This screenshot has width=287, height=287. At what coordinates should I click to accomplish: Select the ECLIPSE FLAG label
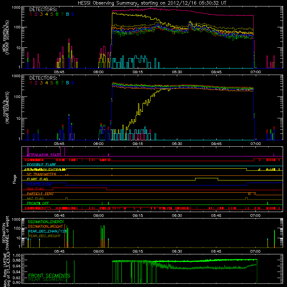tap(39, 184)
